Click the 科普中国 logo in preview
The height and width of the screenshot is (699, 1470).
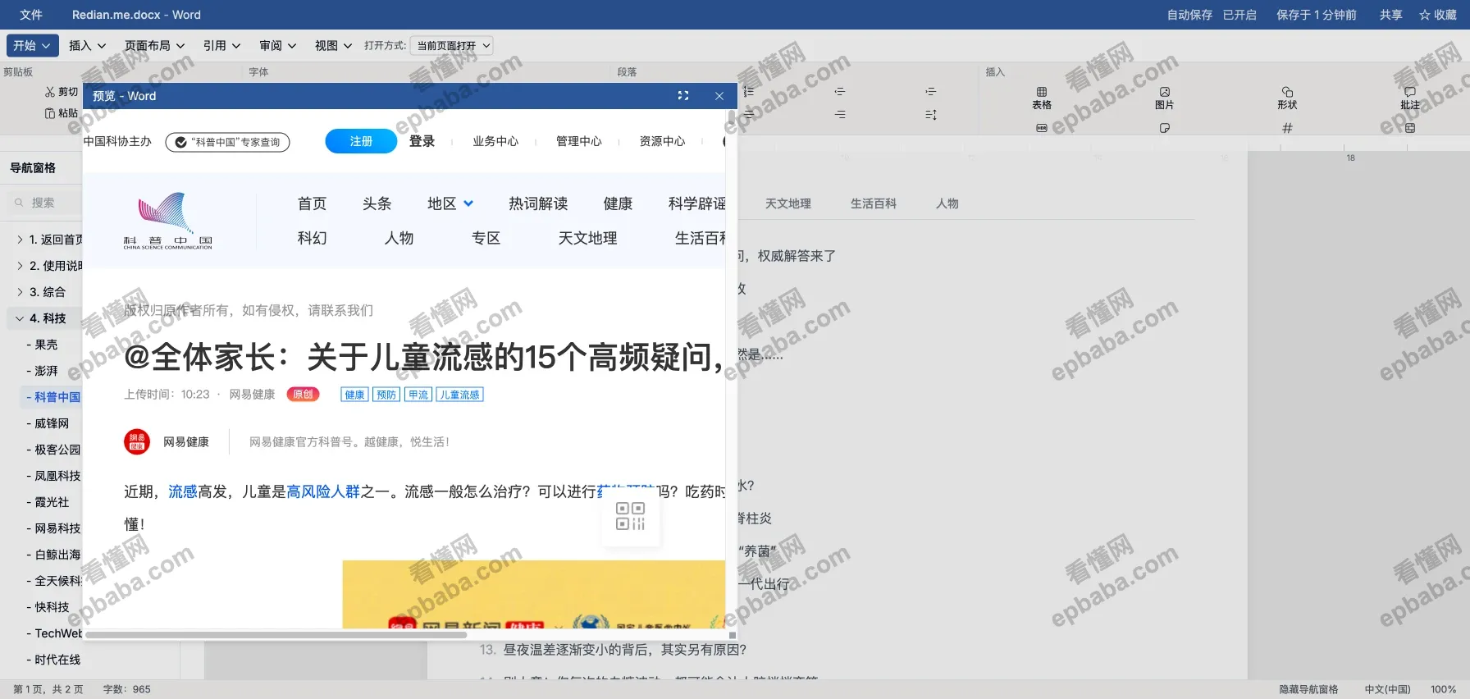(167, 221)
